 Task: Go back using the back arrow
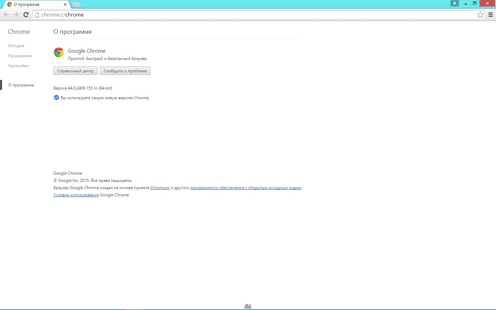(6, 14)
